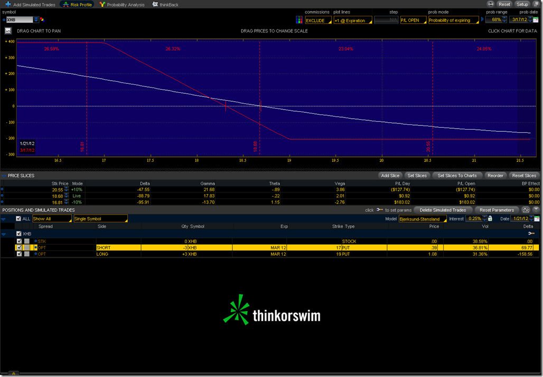
Task: Adjust the Interest 0.25% stepper
Action: (484, 218)
